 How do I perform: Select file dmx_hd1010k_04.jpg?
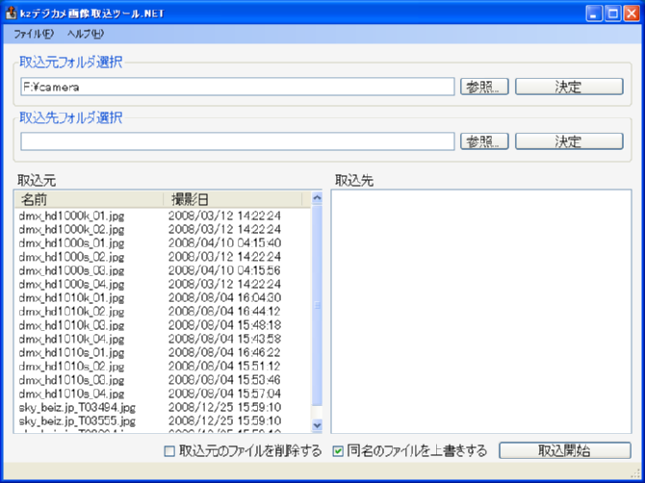click(71, 339)
